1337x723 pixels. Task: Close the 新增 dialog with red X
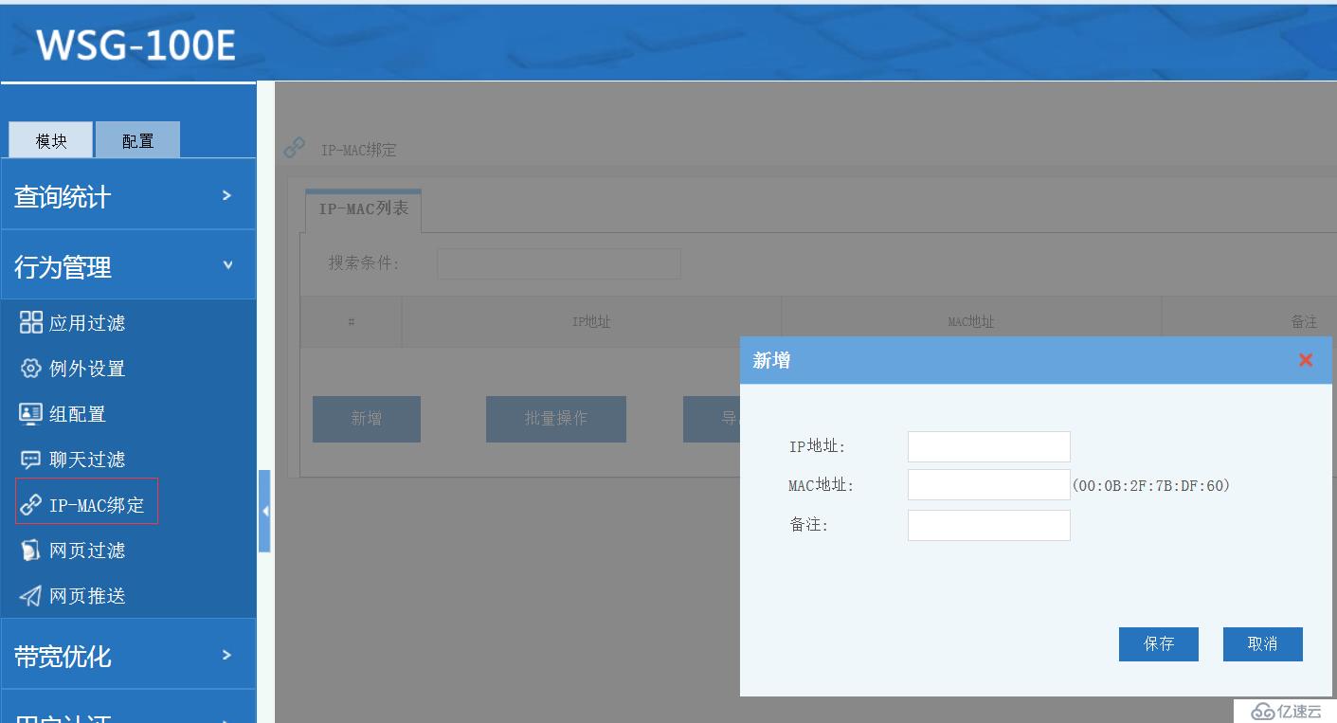(1306, 360)
